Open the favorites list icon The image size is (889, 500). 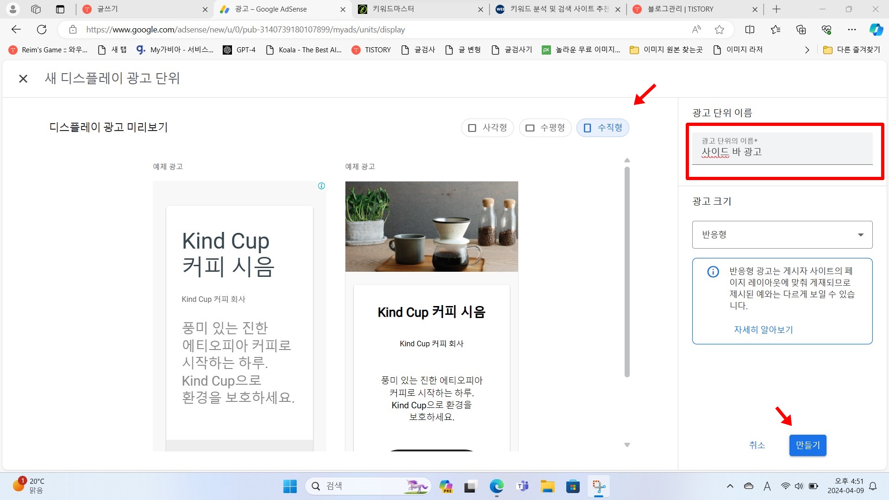[776, 30]
